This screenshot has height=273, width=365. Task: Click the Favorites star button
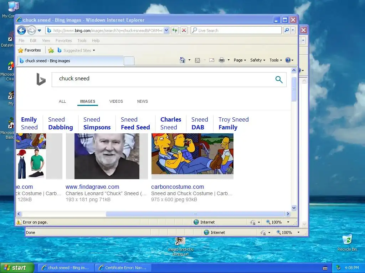(29, 50)
